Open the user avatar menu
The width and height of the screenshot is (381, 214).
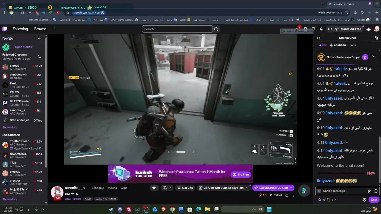pyautogui.click(x=377, y=29)
